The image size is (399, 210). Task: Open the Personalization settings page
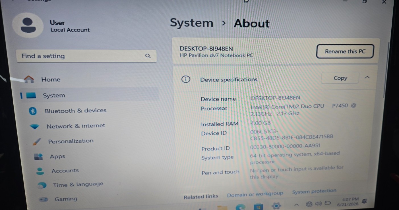pyautogui.click(x=71, y=141)
